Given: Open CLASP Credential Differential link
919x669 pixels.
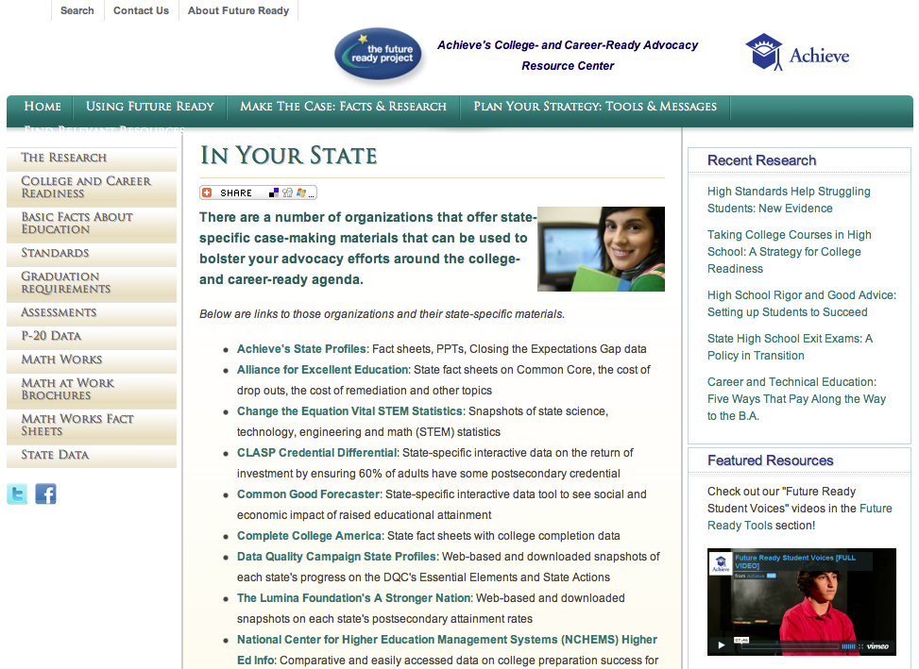Looking at the screenshot, I should 317,453.
